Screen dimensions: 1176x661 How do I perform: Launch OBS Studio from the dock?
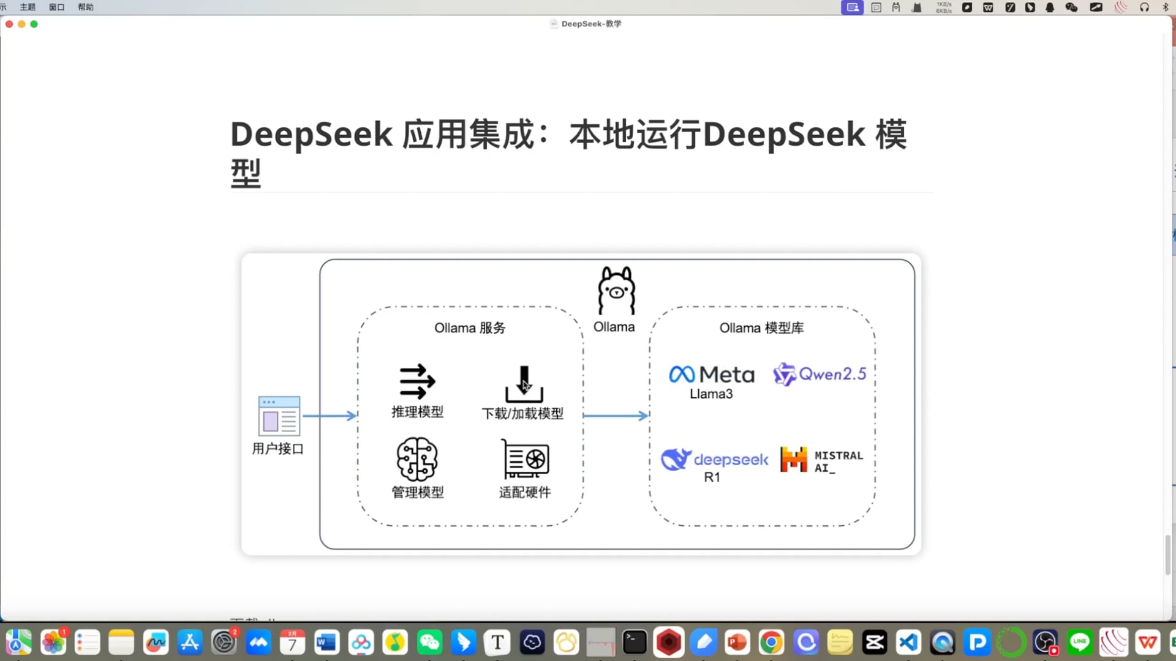[1046, 642]
